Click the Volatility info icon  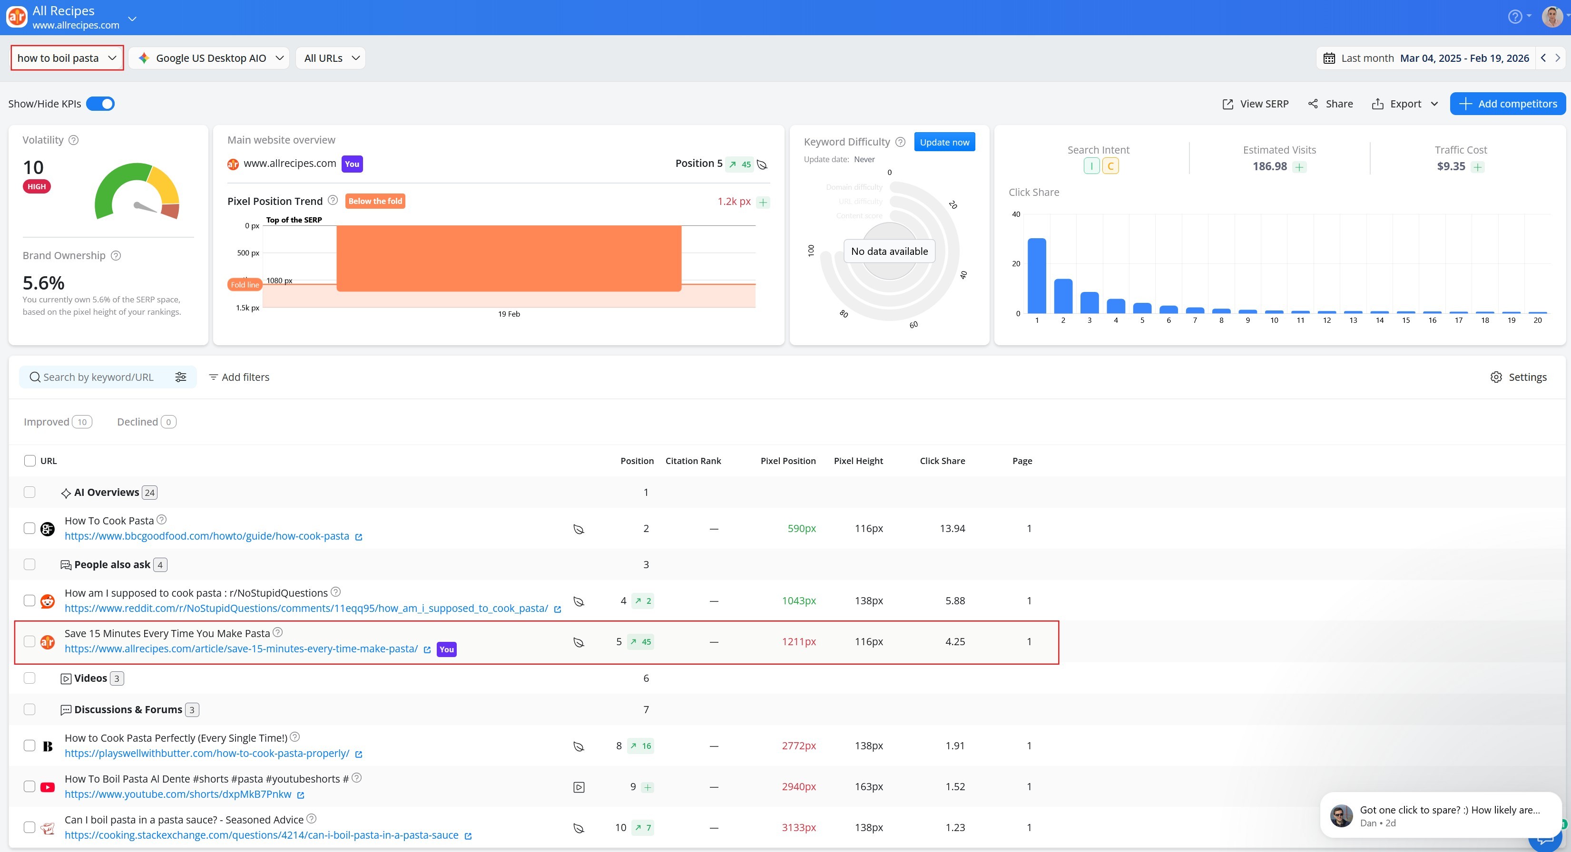(x=73, y=140)
